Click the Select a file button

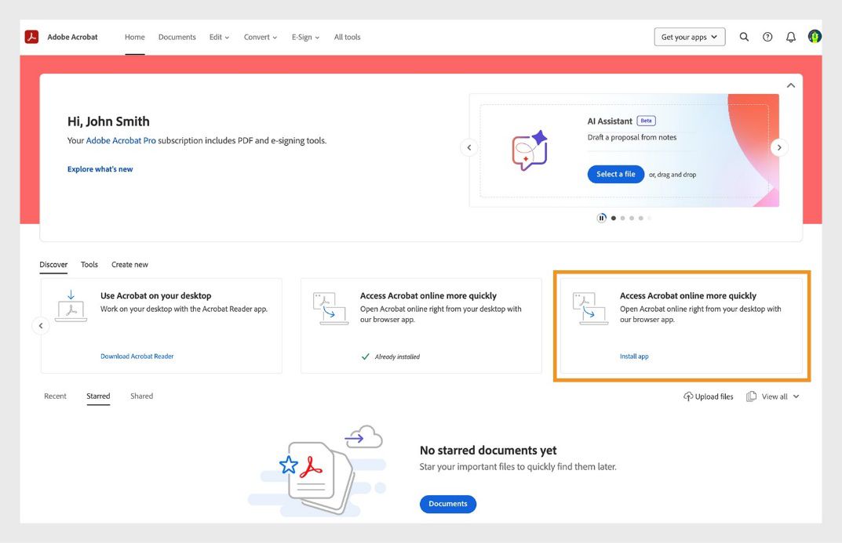tap(615, 174)
